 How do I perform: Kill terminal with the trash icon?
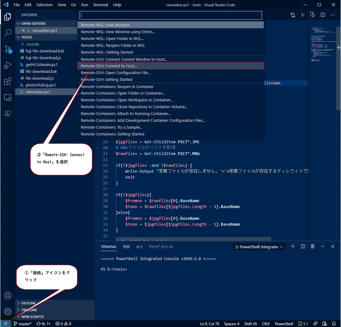(x=312, y=247)
